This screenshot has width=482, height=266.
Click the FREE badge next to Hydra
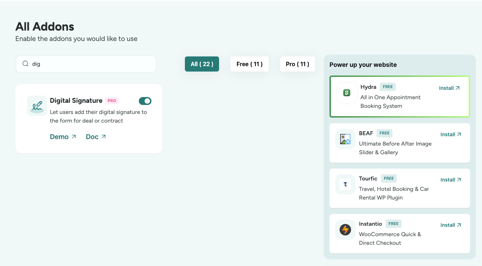click(x=388, y=87)
